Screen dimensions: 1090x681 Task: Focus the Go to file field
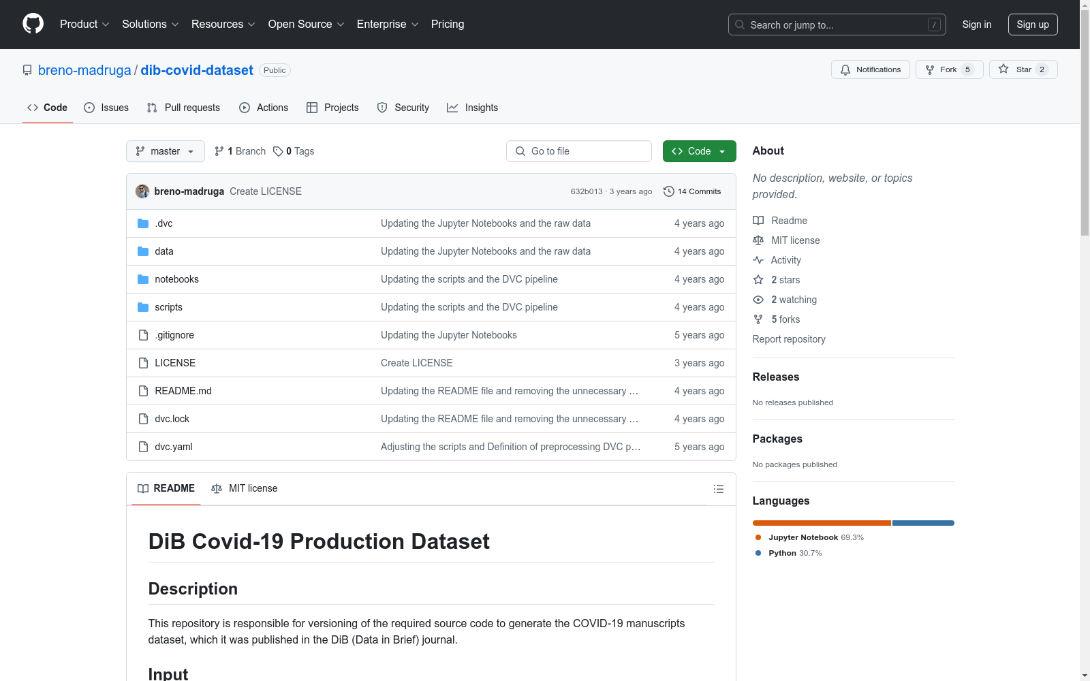[579, 151]
